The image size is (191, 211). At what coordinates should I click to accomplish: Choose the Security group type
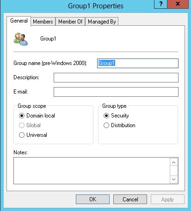point(116,116)
